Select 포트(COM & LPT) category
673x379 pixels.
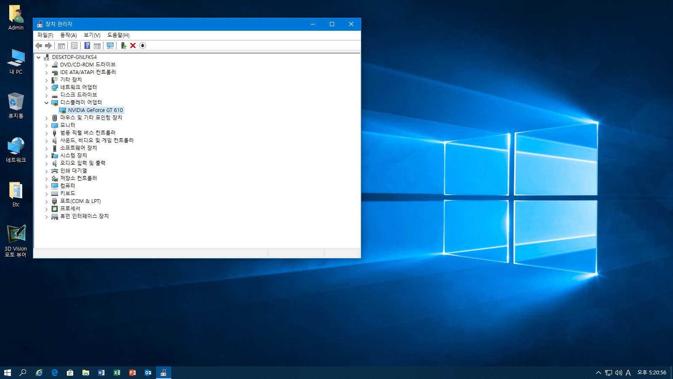tap(80, 201)
